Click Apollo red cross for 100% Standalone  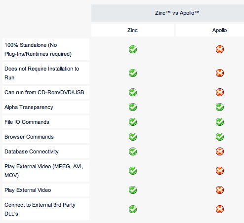(x=220, y=49)
